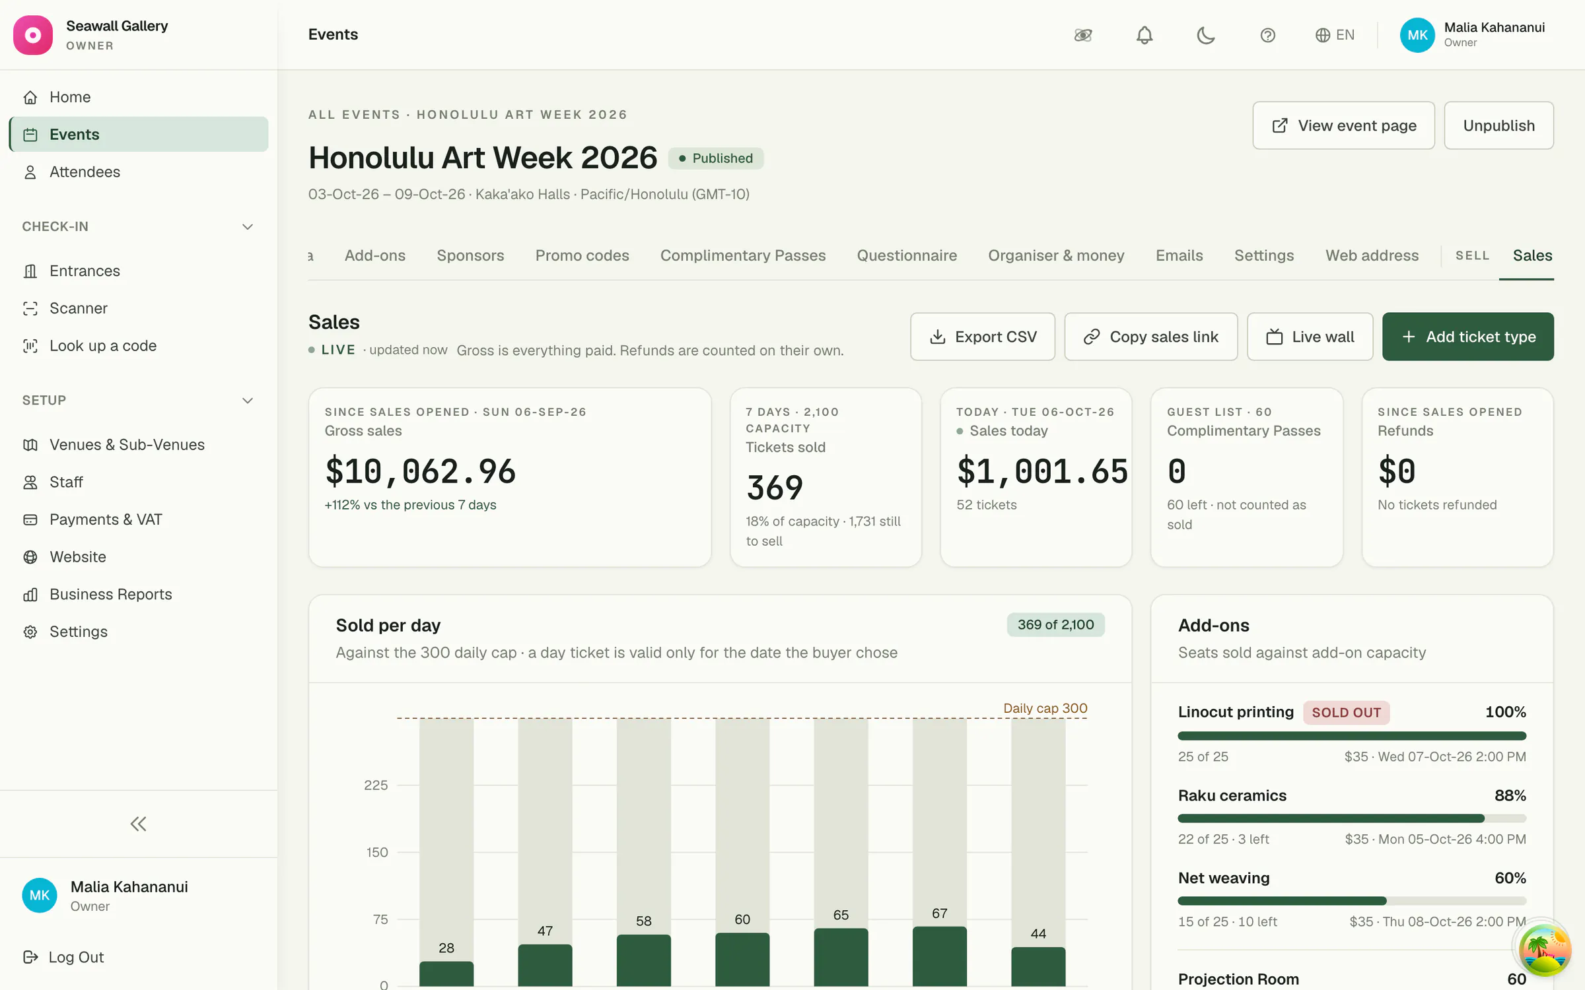Click the chart bar labeled 67
Screen dimensions: 1585x990
[939, 956]
